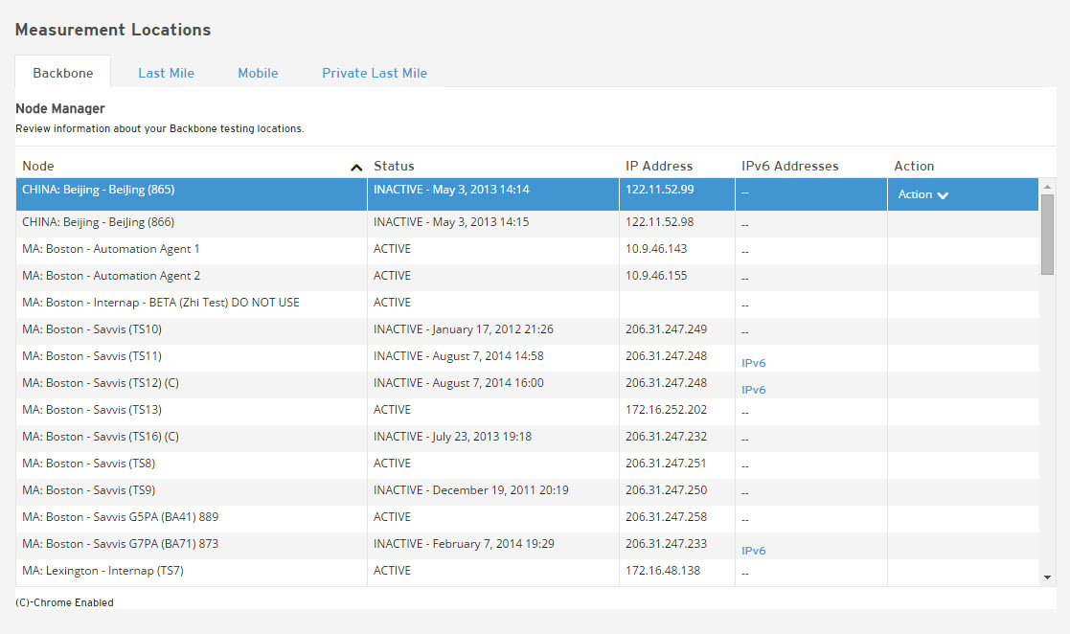
Task: Click status INACTIVE - May 3, 2013 14:14
Action: 451,189
